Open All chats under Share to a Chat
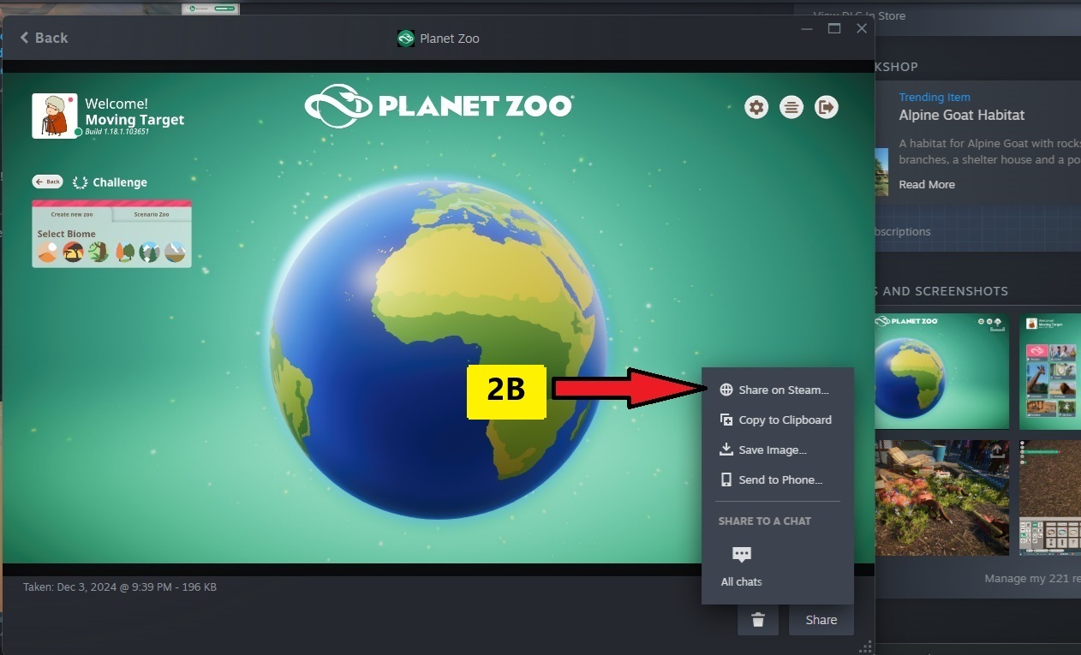1081x655 pixels. coord(742,567)
